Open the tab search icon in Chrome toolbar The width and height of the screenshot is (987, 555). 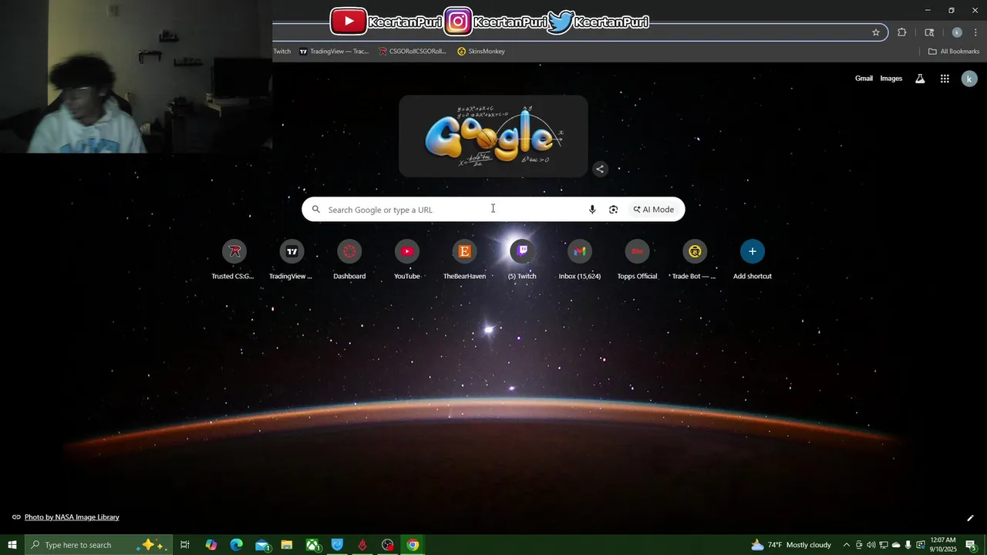coord(929,32)
